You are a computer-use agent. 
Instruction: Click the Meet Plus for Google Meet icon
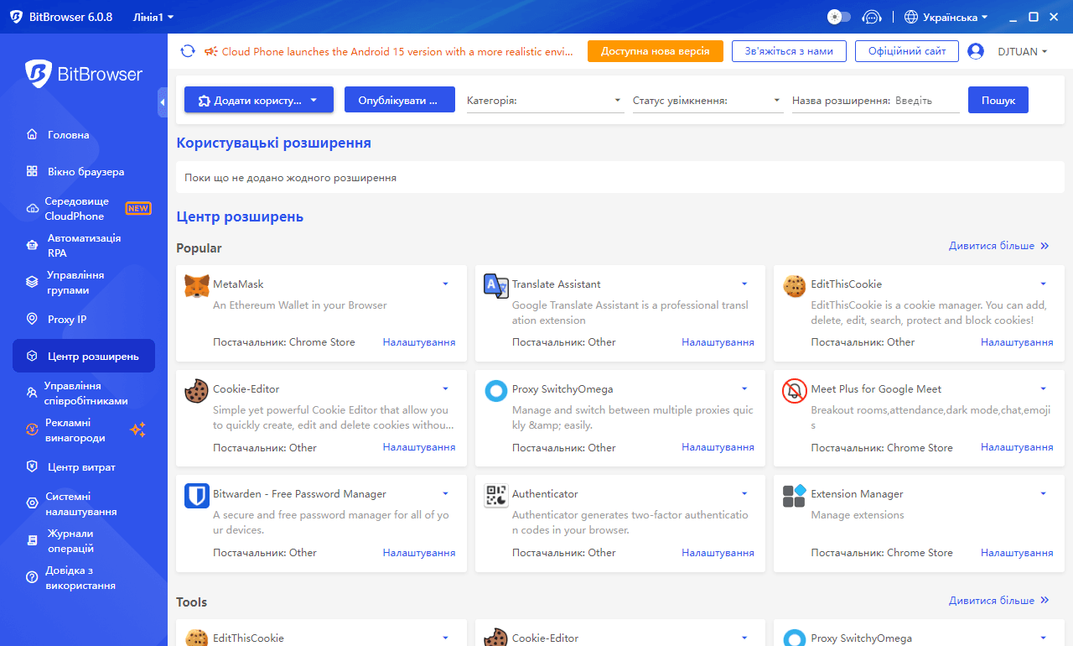coord(795,391)
